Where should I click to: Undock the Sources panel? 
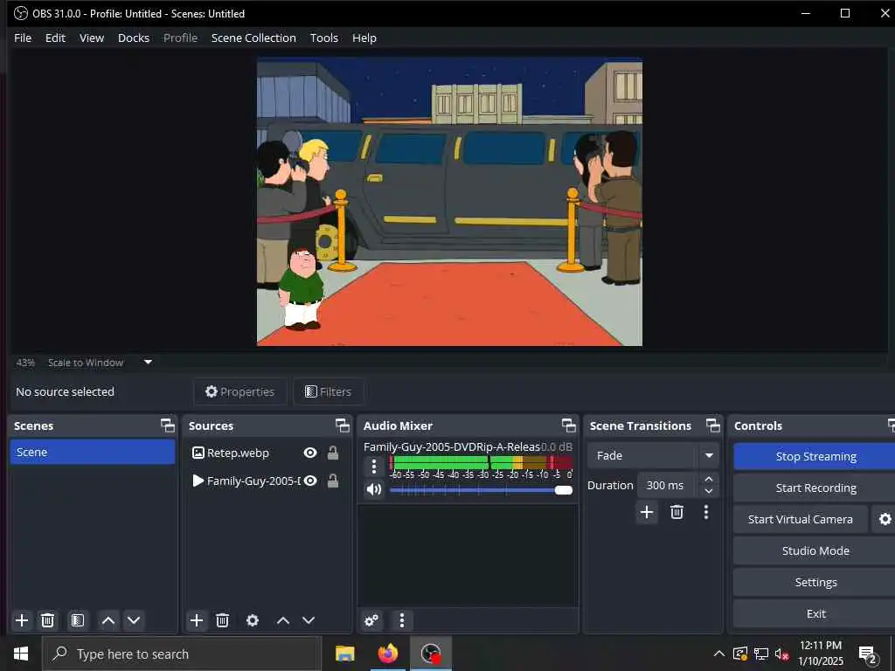(342, 425)
